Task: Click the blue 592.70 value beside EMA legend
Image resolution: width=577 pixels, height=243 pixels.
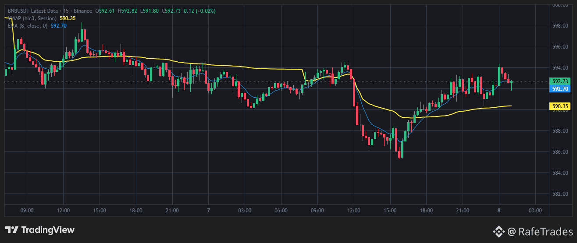Action: (x=59, y=26)
